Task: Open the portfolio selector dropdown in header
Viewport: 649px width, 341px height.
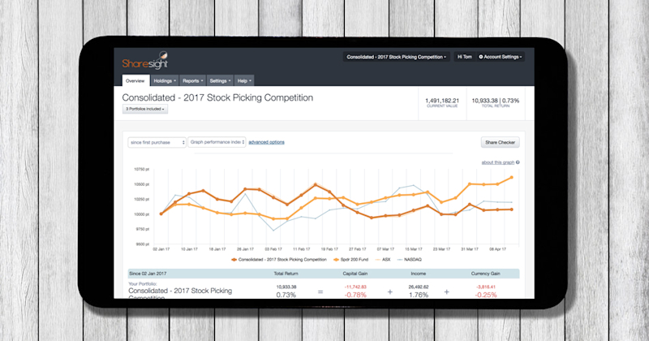Action: [x=397, y=57]
